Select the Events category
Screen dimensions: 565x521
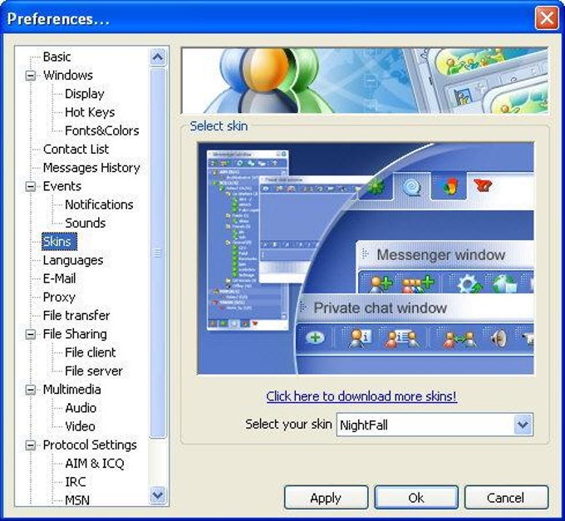click(62, 186)
